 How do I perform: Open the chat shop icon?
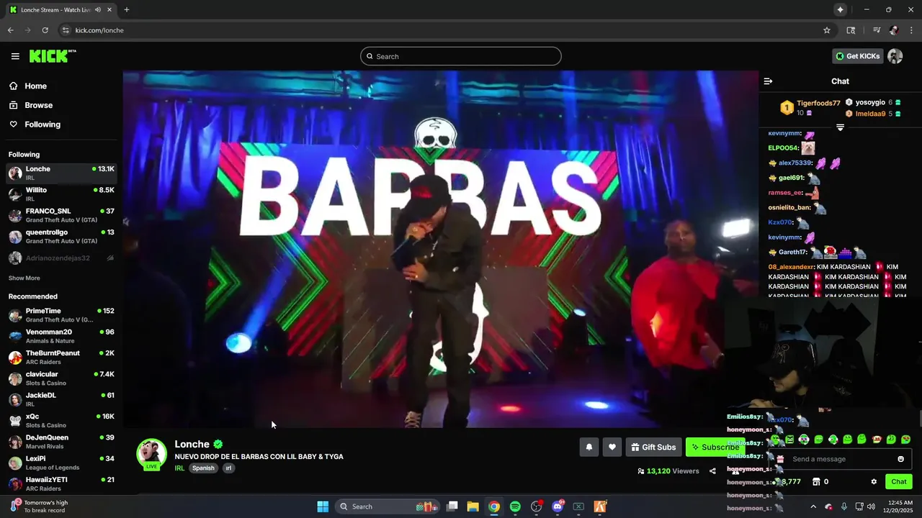(816, 481)
